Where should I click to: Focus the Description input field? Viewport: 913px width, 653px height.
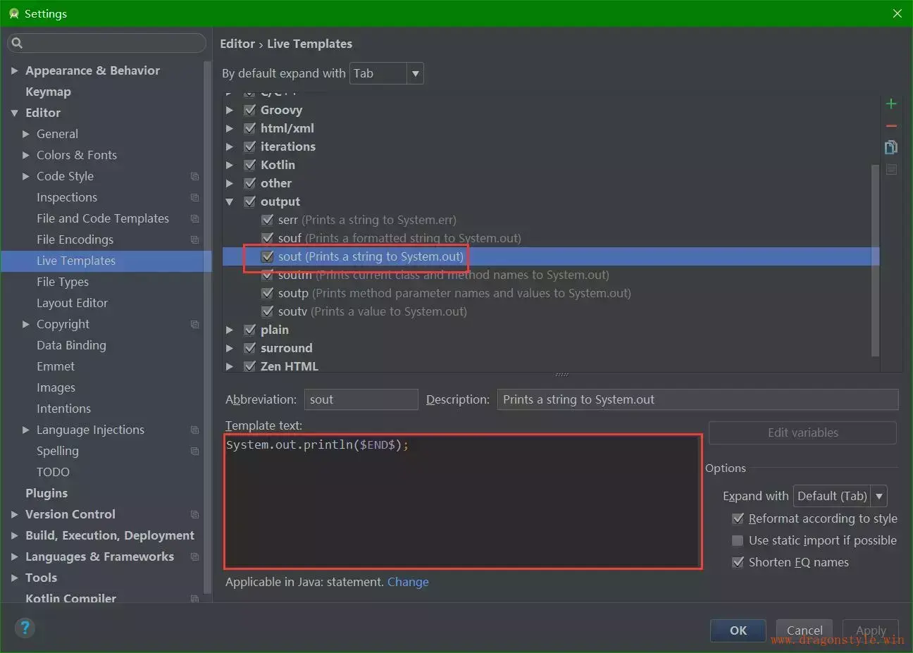[x=697, y=399]
